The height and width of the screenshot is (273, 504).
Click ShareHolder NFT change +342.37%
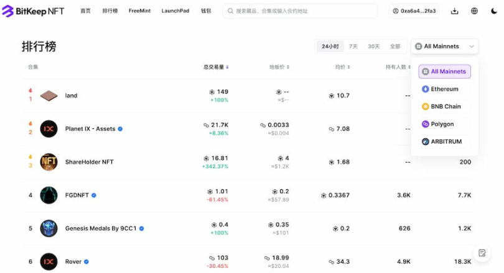click(215, 166)
